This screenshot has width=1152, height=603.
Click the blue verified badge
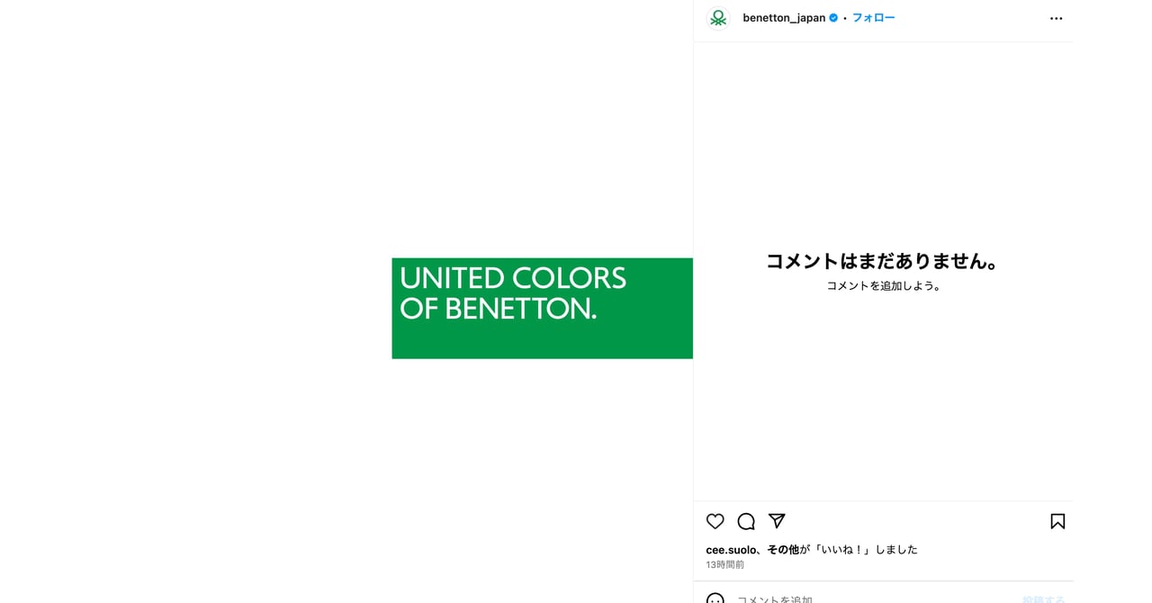(x=833, y=18)
